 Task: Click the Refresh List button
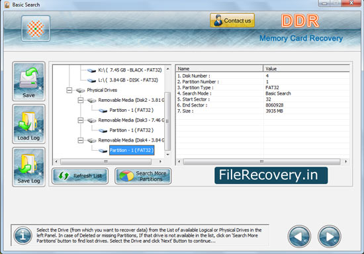pyautogui.click(x=80, y=176)
